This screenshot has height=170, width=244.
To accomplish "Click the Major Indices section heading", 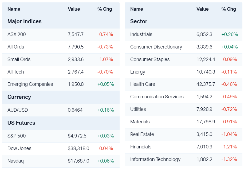I will pyautogui.click(x=25, y=21).
